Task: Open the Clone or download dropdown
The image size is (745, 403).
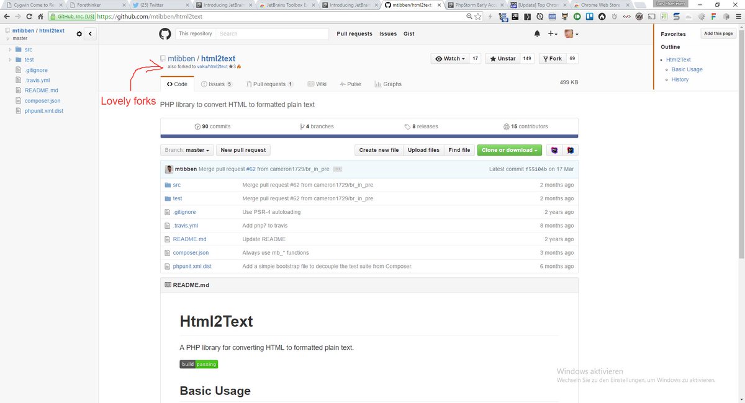Action: [510, 150]
